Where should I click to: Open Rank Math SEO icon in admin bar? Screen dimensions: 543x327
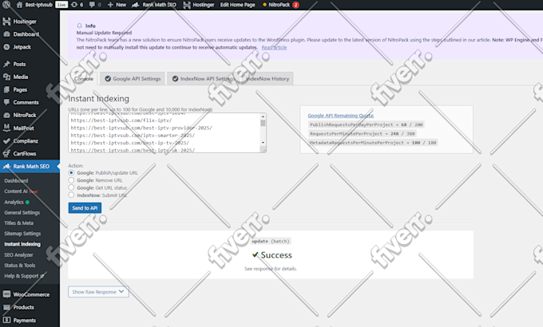(136, 5)
